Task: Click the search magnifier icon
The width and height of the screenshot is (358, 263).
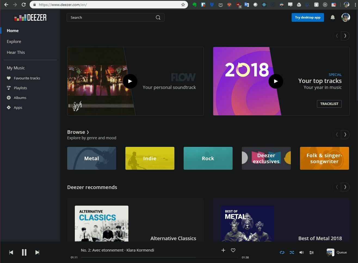Action: point(158,17)
